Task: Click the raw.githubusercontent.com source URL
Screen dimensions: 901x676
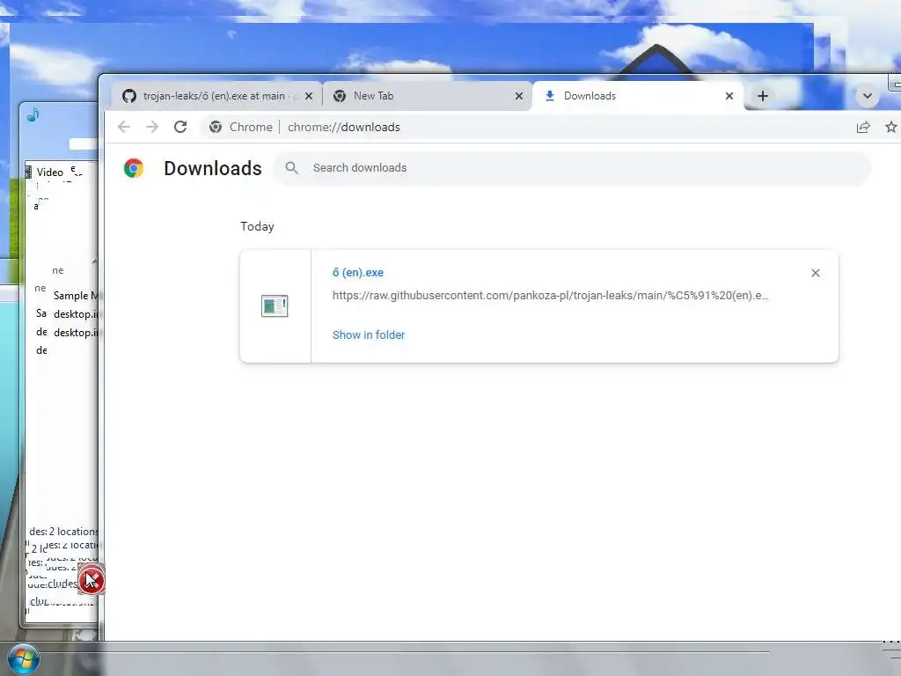Action: [550, 296]
